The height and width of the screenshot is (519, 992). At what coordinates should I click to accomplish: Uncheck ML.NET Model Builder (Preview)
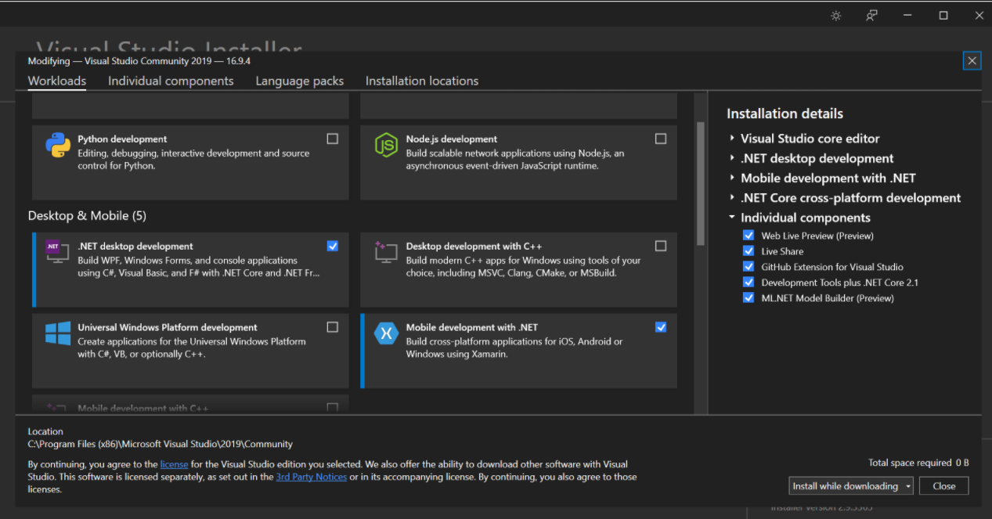pyautogui.click(x=749, y=298)
